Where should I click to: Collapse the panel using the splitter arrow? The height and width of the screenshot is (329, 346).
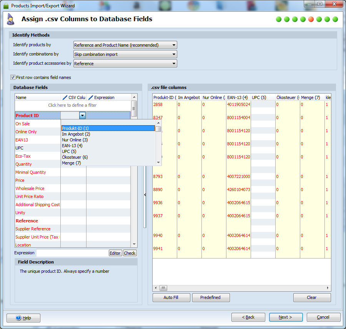point(145,195)
